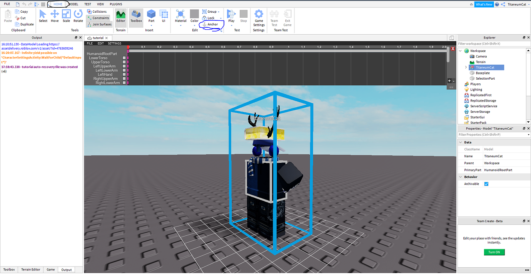531x280 pixels.
Task: Switch to the MODEL ribbon tab
Action: (73, 4)
